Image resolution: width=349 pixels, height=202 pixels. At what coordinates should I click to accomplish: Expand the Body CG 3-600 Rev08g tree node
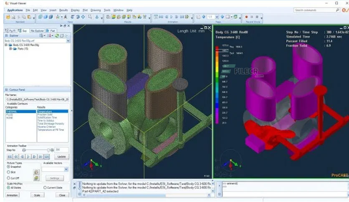click(x=6, y=45)
